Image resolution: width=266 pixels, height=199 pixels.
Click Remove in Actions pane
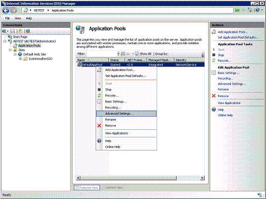coord(223,96)
